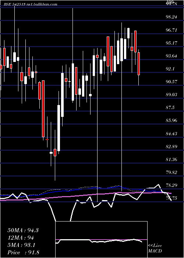Click the 92.1 price axis label
184x258 pixels.
pos(170,69)
